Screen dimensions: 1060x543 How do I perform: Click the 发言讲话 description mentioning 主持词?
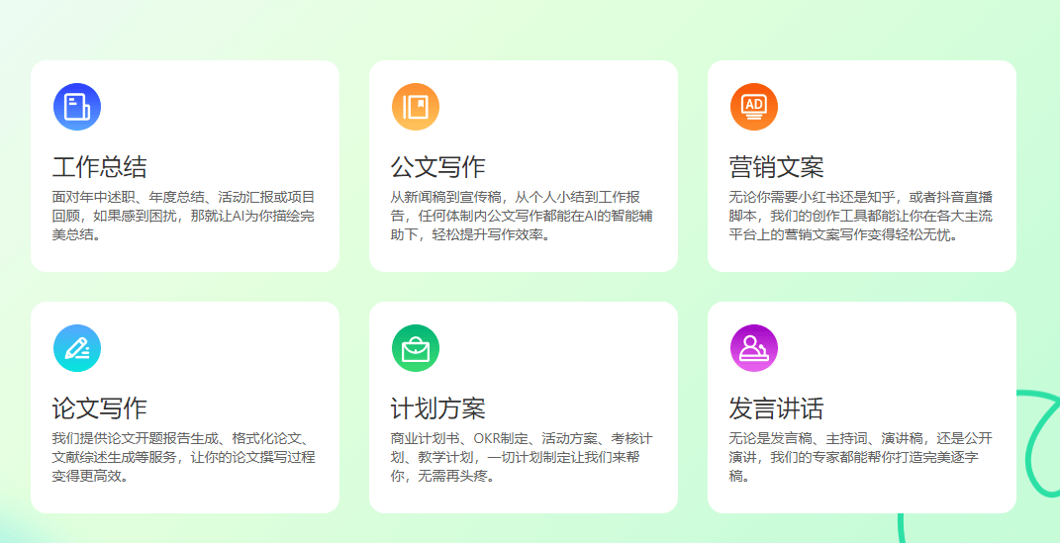860,457
